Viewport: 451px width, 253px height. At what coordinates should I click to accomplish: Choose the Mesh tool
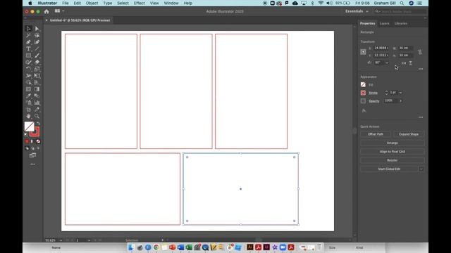tap(28, 89)
